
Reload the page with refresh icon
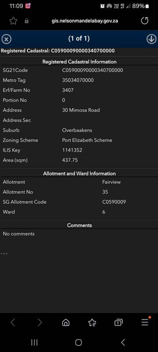144,21
